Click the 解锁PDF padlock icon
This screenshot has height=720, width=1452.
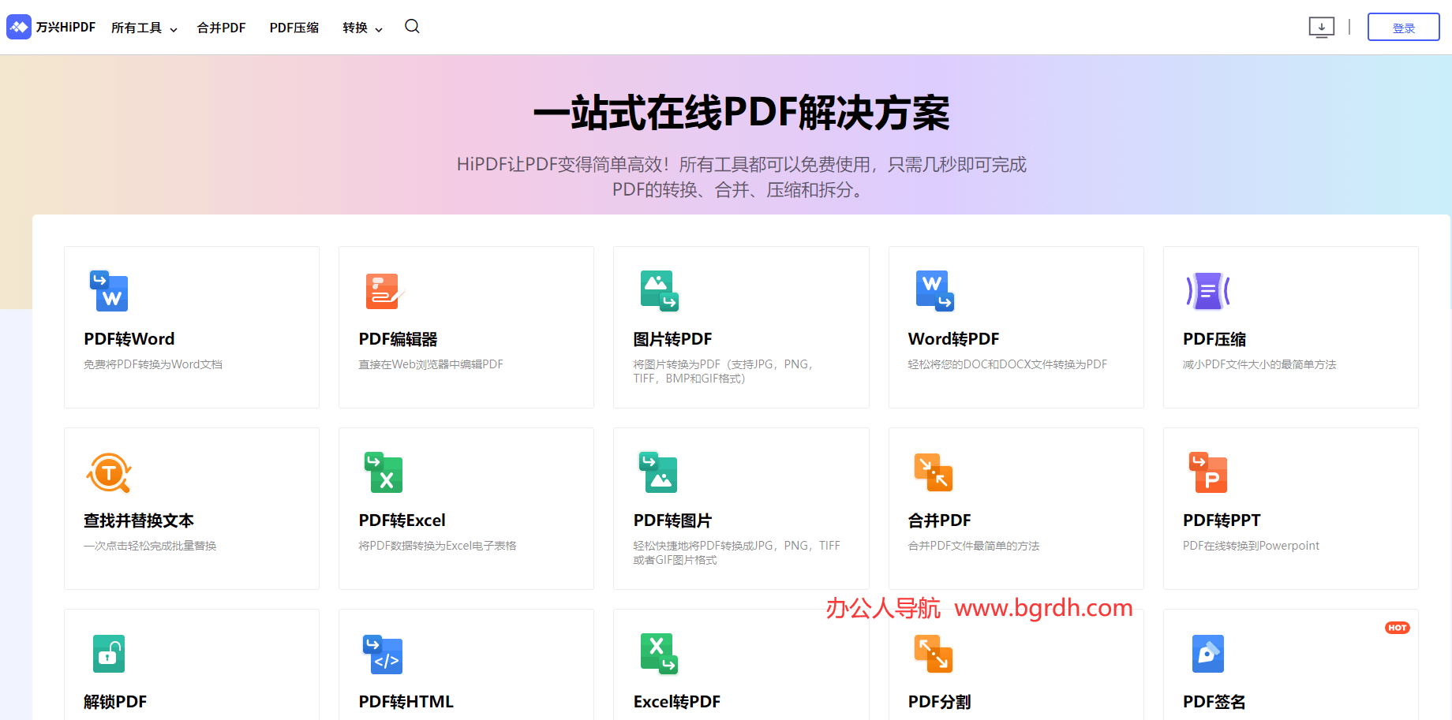tap(109, 654)
